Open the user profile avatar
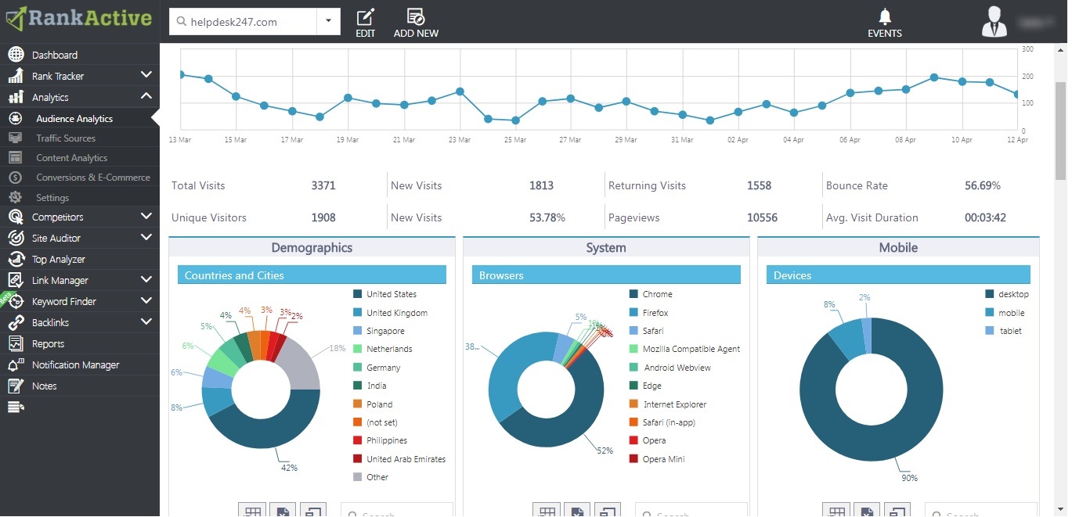Viewport: 1072px width, 517px height. coord(994,21)
